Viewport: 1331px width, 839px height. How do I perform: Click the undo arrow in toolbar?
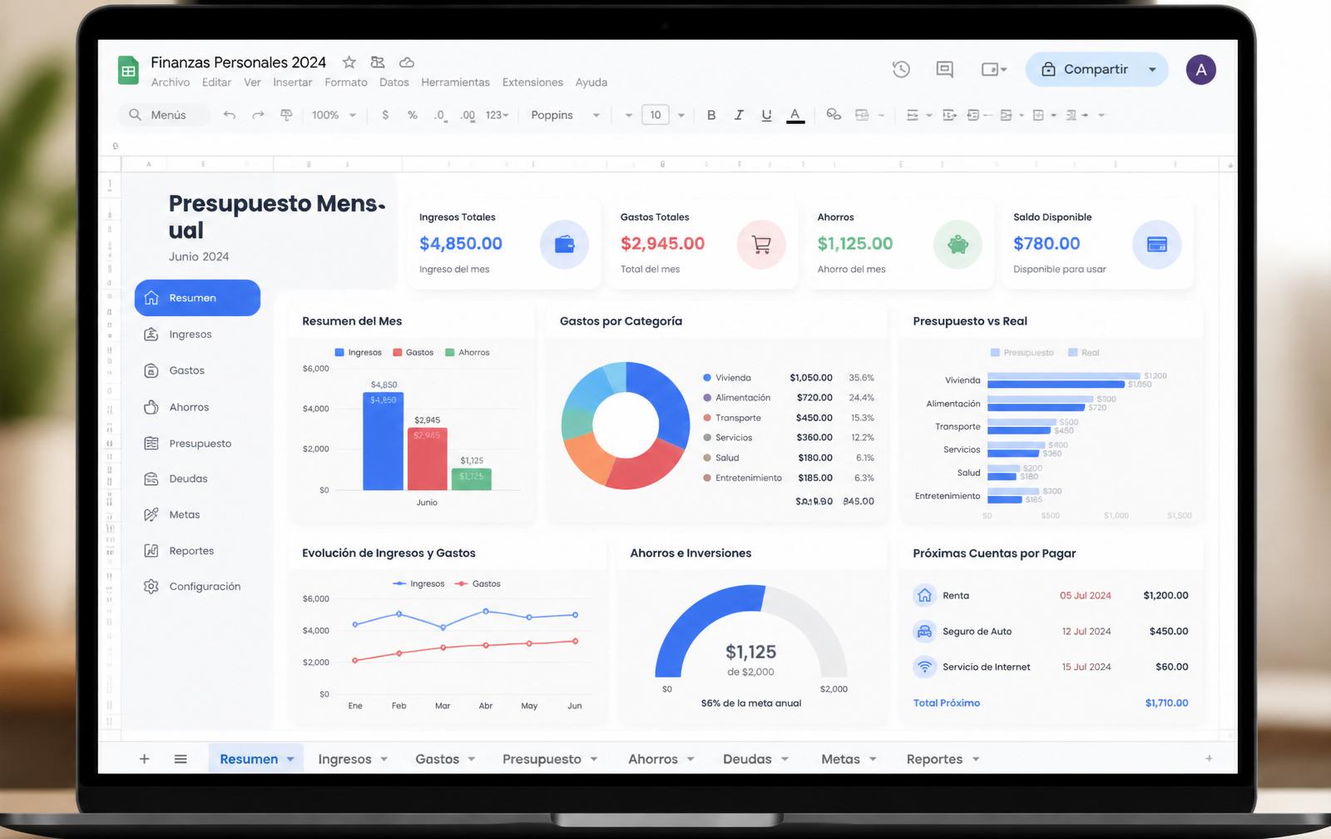pos(230,115)
